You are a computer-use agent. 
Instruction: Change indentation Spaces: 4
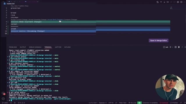tap(103, 103)
